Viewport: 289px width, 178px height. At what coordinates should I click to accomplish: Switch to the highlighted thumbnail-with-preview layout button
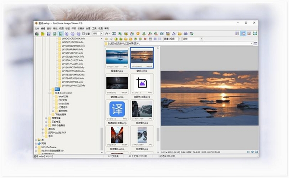coord(243,33)
